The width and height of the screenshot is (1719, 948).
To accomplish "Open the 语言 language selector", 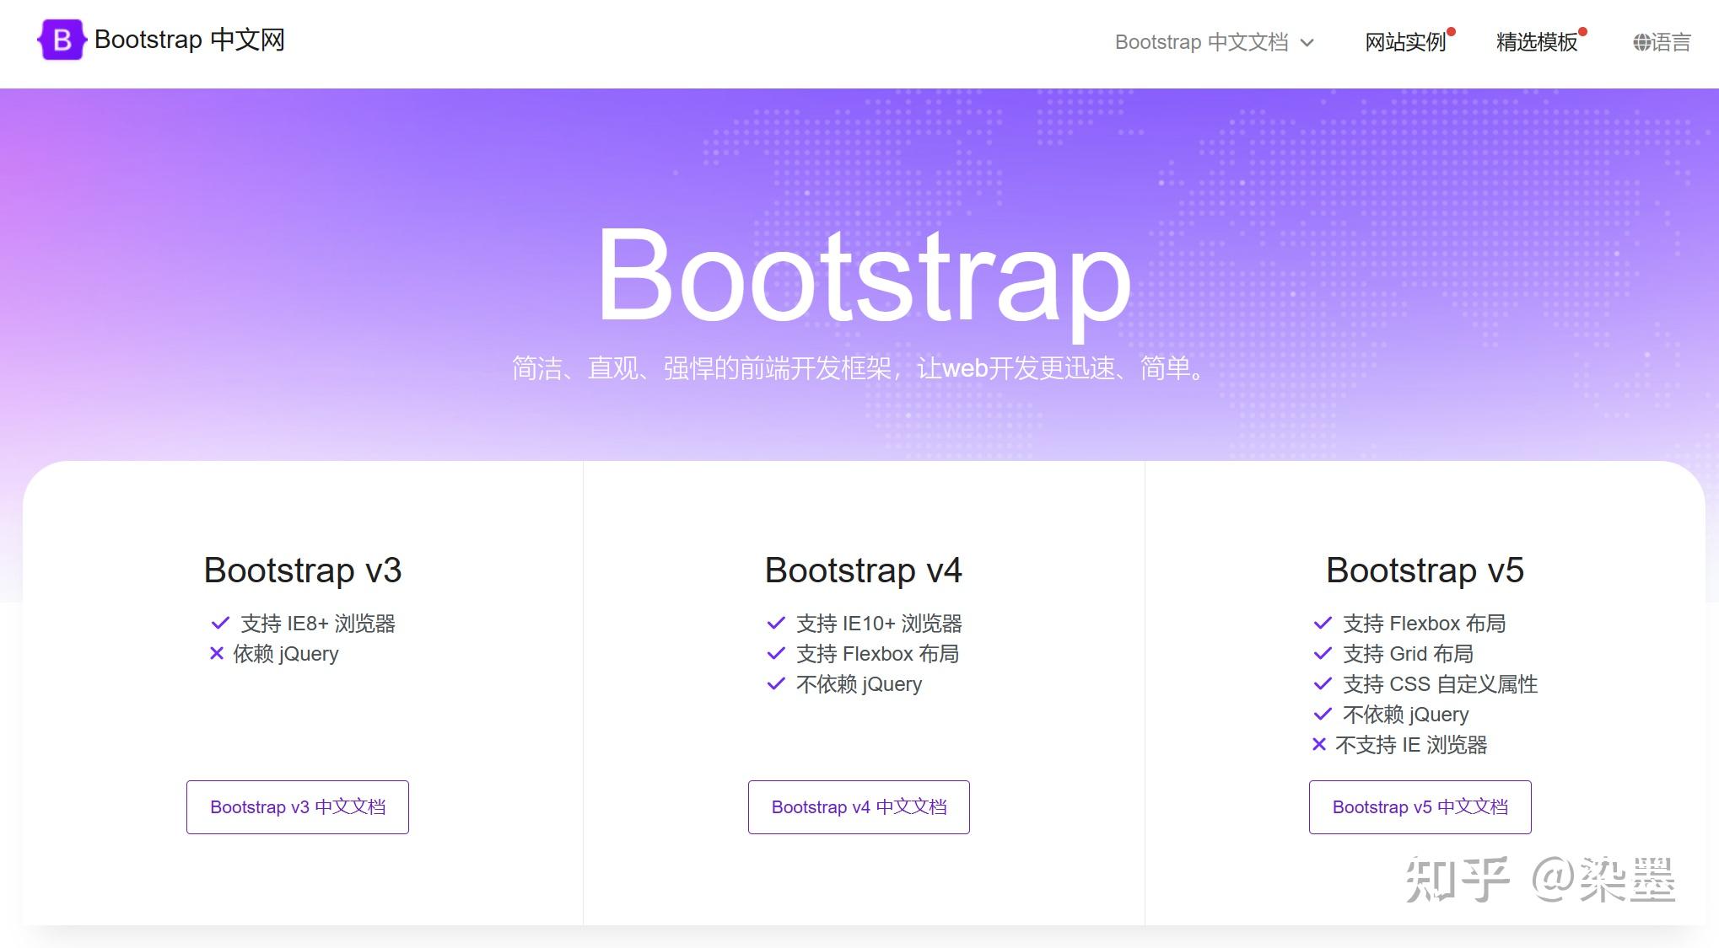I will click(1670, 42).
